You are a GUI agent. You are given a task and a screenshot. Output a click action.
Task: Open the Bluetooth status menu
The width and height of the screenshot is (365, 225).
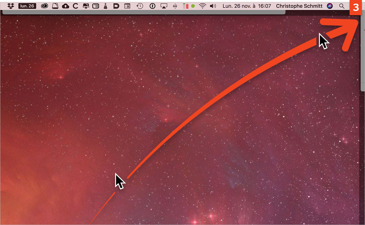click(175, 6)
